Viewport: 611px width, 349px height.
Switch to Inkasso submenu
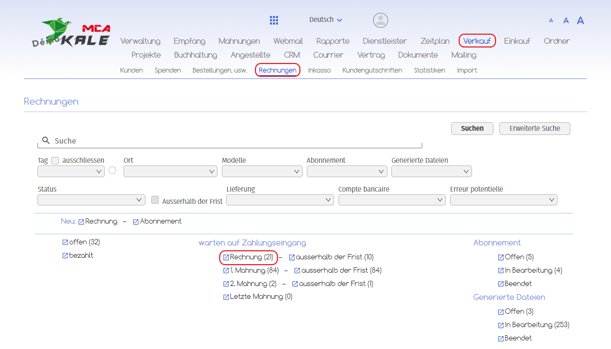point(319,70)
